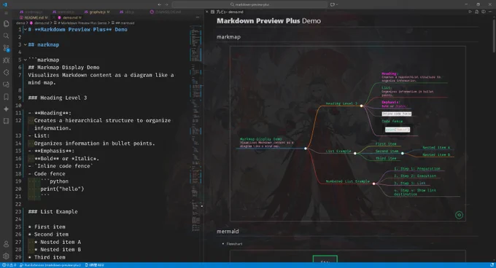Click the editor group more actions ellipsis
Screen dimensions: 496x268
tap(198, 17)
